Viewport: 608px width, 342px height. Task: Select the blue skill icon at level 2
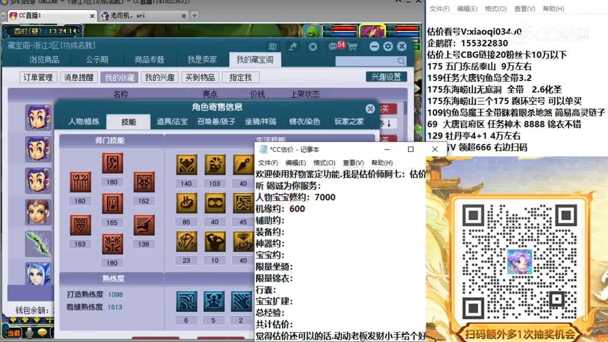click(241, 302)
